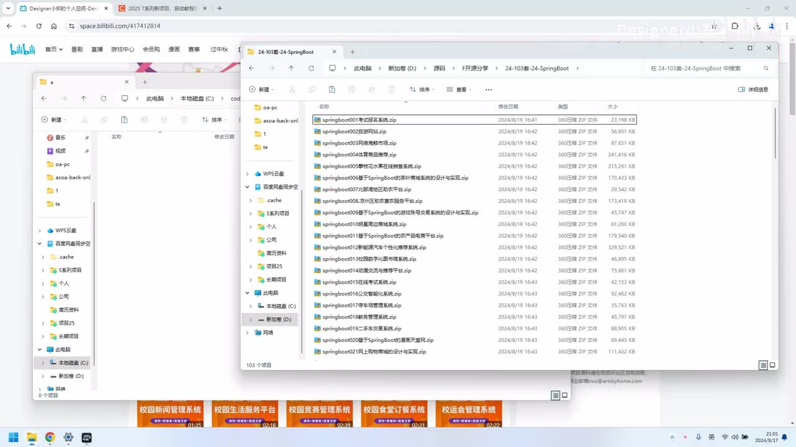Click Cut icon in SpringBoot window toolbar
Image resolution: width=796 pixels, height=447 pixels.
tap(292, 89)
